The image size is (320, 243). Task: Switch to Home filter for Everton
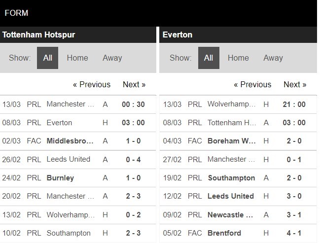238,58
